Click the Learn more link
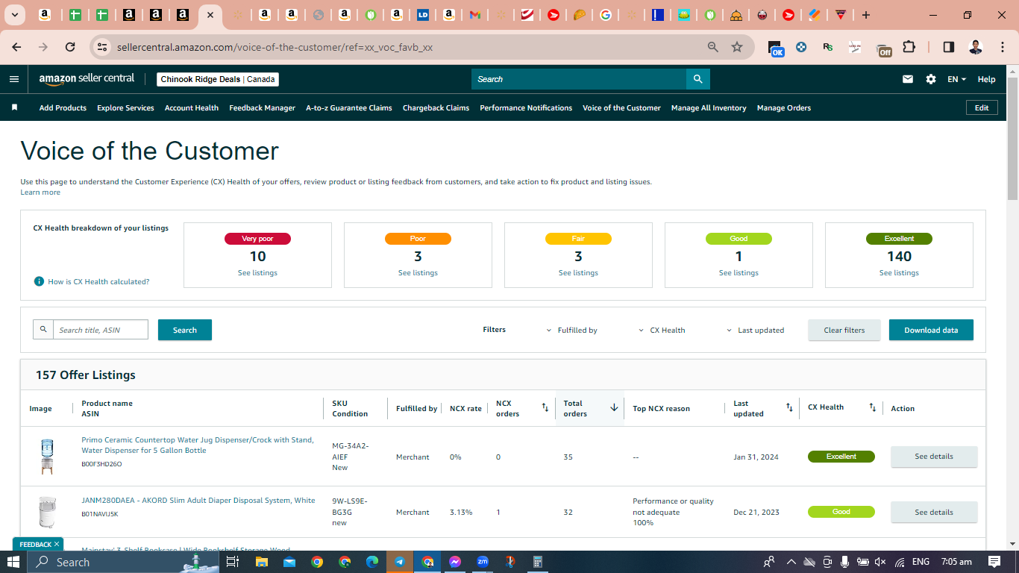1019x573 pixels. point(40,192)
